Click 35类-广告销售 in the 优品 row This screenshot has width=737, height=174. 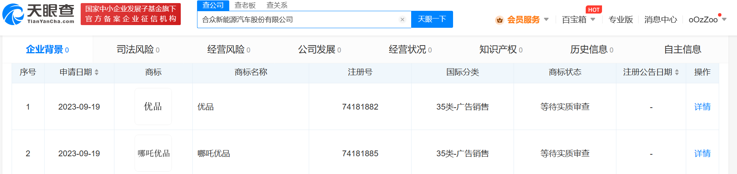pos(462,106)
